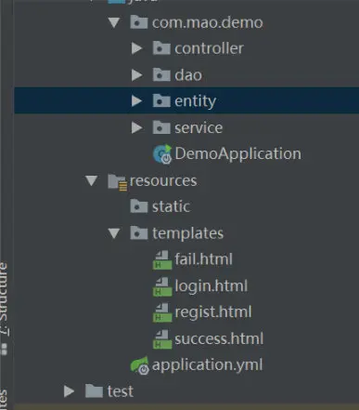359x410 pixels.
Task: Click the controller package folder icon
Action: 161,48
